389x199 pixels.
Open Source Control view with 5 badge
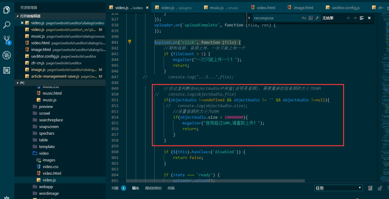[x=7, y=40]
